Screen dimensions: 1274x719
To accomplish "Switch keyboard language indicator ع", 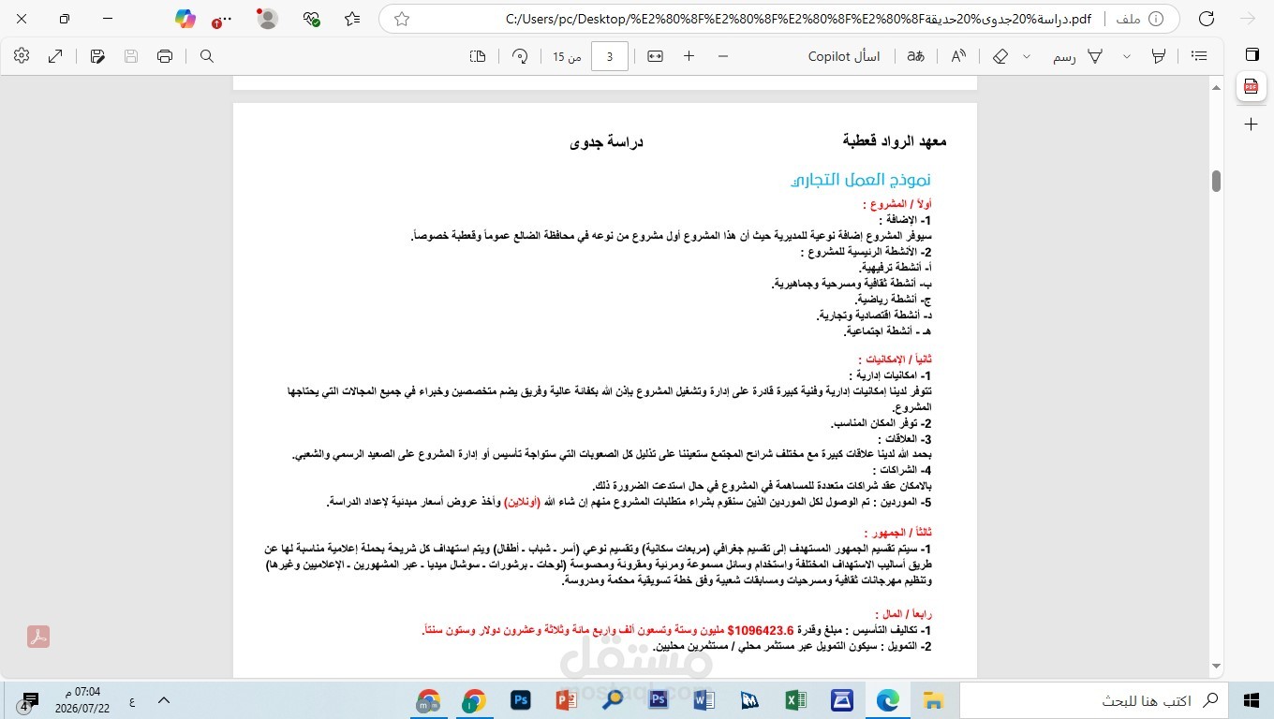I will (x=131, y=700).
